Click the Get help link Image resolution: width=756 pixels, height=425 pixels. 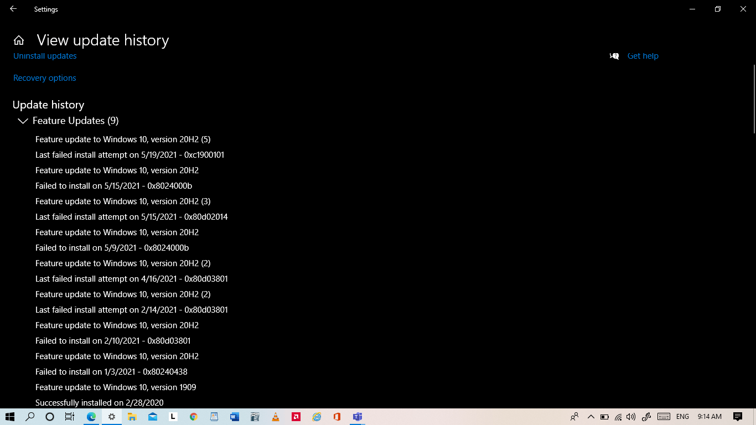coord(643,56)
